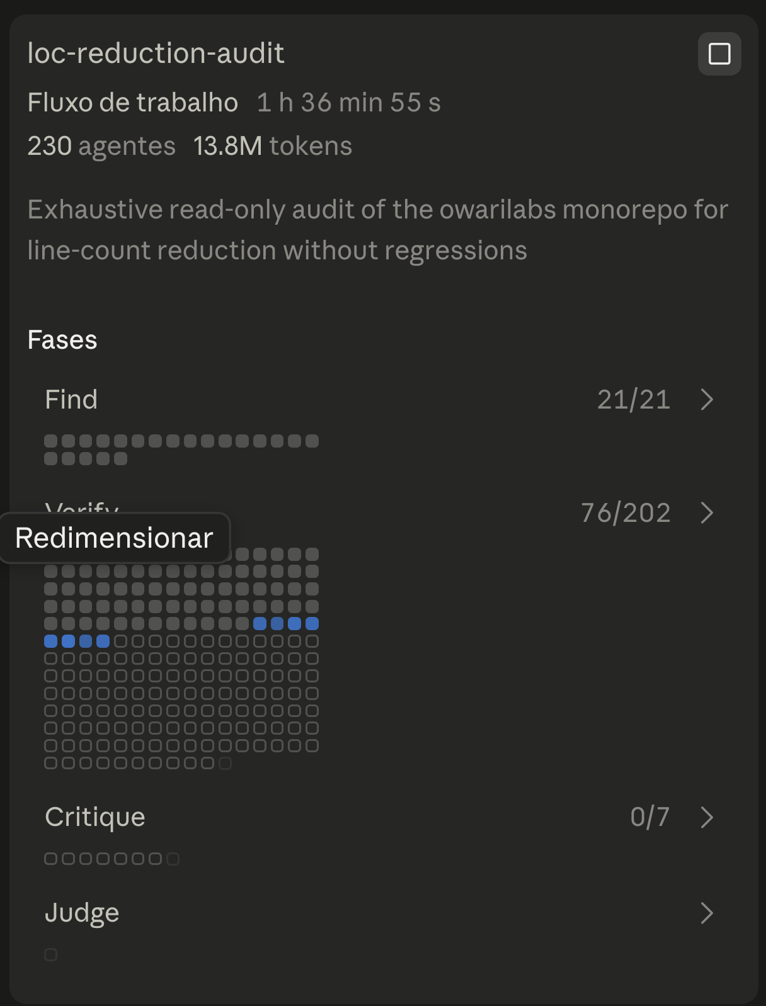Screen dimensions: 766x1006
Task: Select the first blue running Verify agent square
Action: [260, 624]
